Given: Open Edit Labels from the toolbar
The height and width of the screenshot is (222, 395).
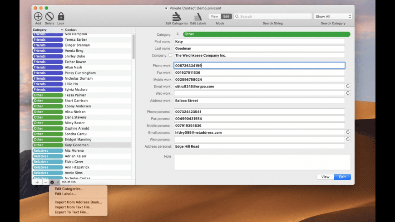Looking at the screenshot, I should pos(198,17).
